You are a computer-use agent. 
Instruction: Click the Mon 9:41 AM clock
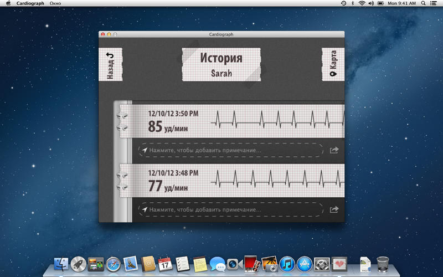pos(402,3)
